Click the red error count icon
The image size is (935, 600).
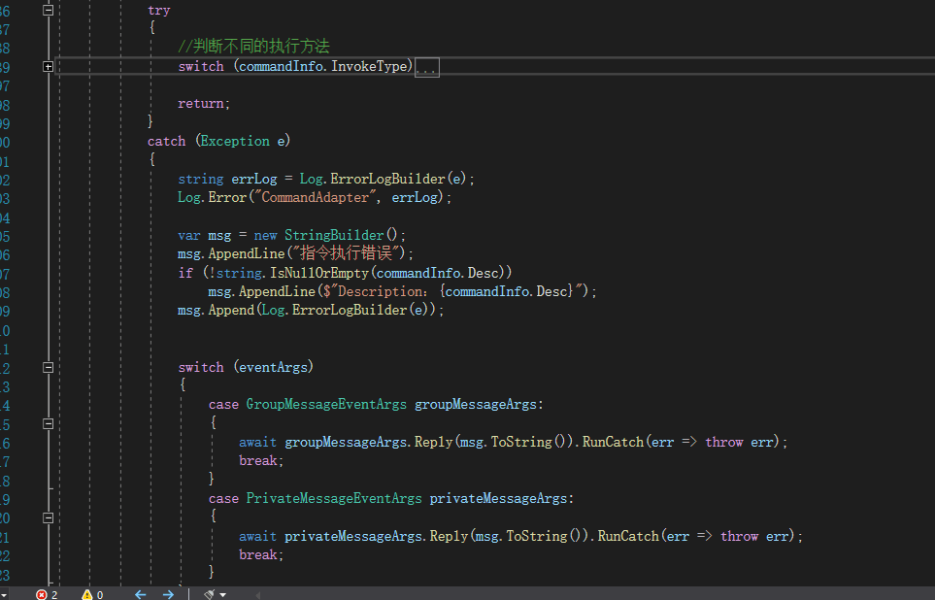pos(43,593)
